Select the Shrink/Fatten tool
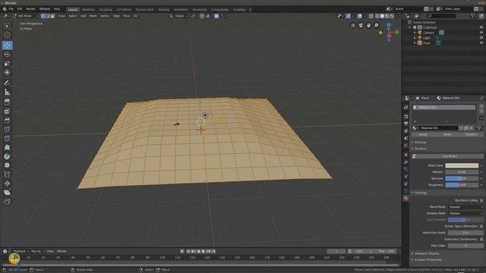Screen dimensions: 486x273 coord(7,184)
